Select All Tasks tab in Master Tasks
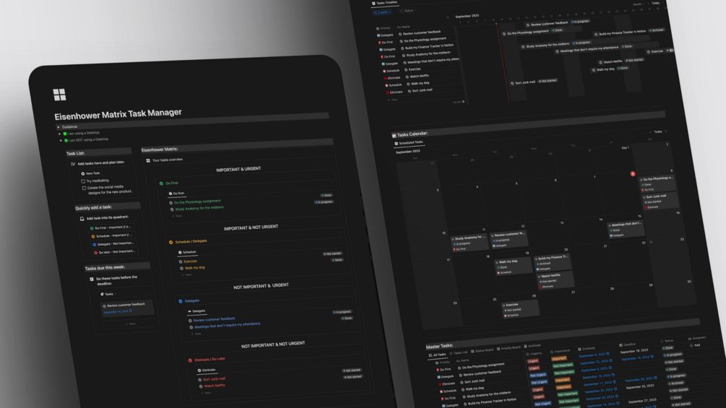 (436, 355)
